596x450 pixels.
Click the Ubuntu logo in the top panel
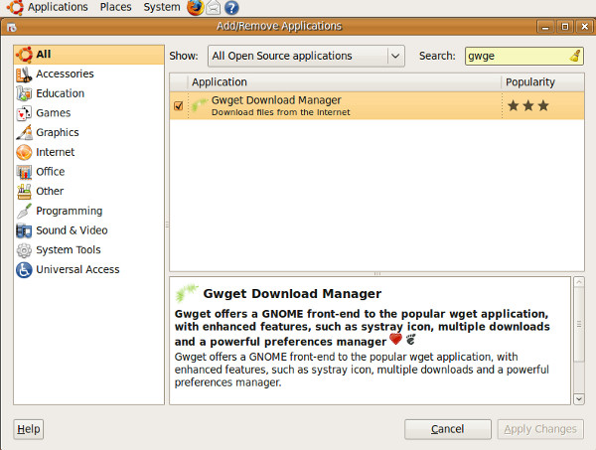tap(15, 7)
